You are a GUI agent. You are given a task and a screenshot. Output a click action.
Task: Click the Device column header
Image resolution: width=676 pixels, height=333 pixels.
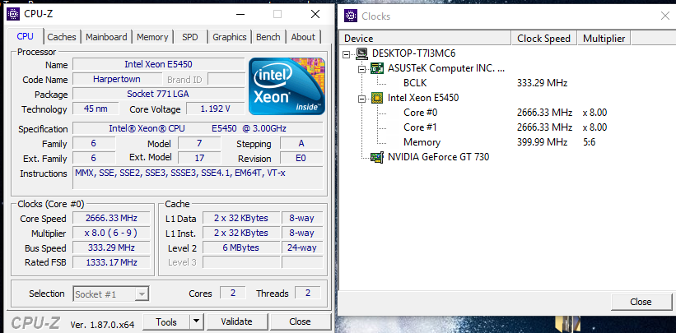click(x=425, y=39)
